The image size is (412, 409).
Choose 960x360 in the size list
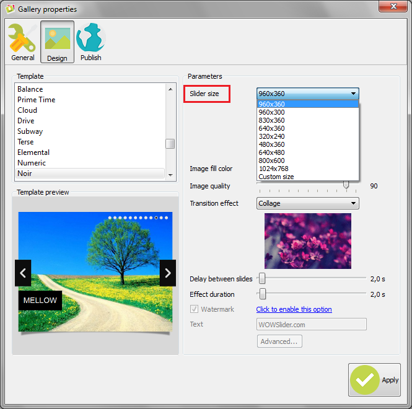307,104
